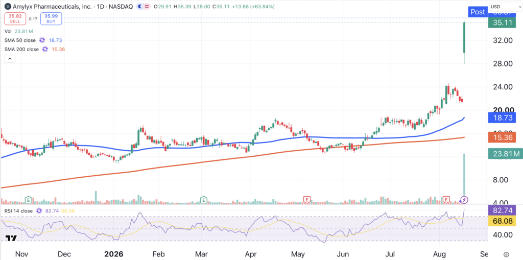Open the green earnings marker near November
Viewport: 523px width, 260px height.
[29, 200]
